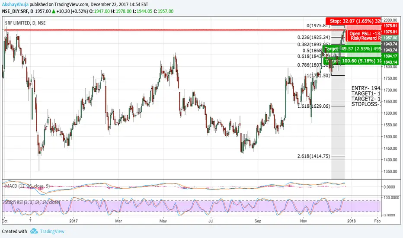Click the NSE_DLY:SRF, D symbol header
Screen dimensions: 403x238
pos(18,11)
